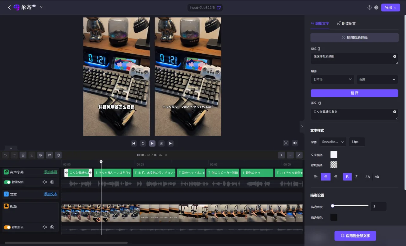Click the split clip icon
Image resolution: width=406 pixels, height=246 pixels.
pos(41,155)
